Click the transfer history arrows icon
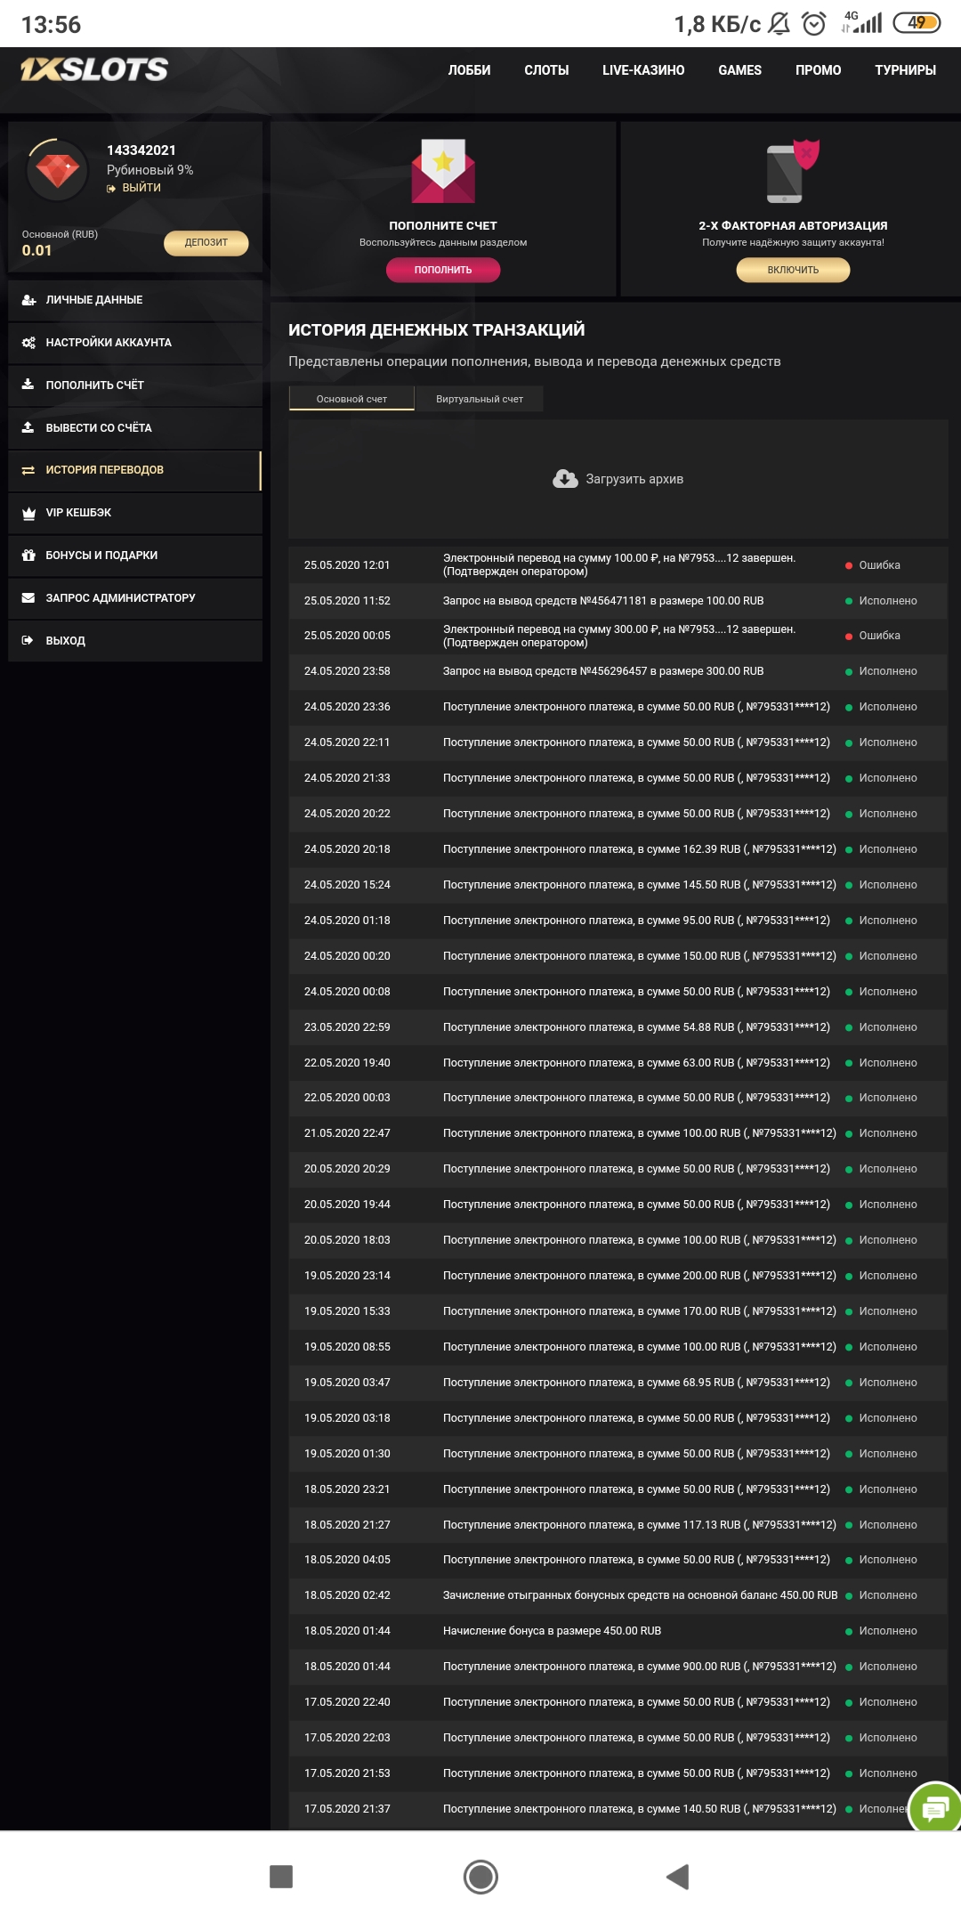The height and width of the screenshot is (1923, 961). pyautogui.click(x=28, y=470)
